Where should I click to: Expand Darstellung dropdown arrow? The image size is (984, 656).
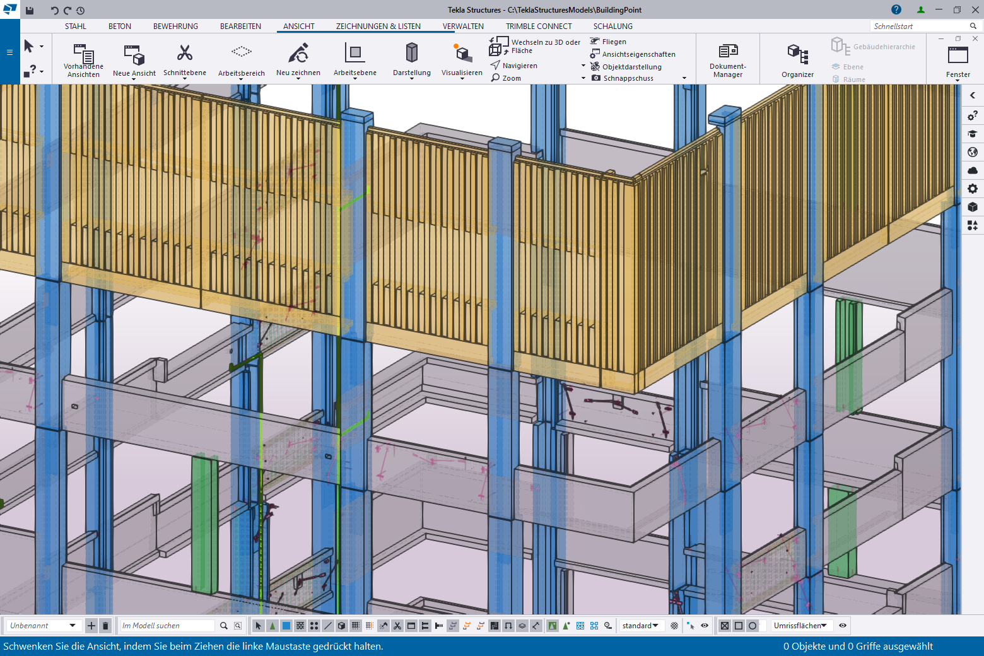tap(412, 79)
